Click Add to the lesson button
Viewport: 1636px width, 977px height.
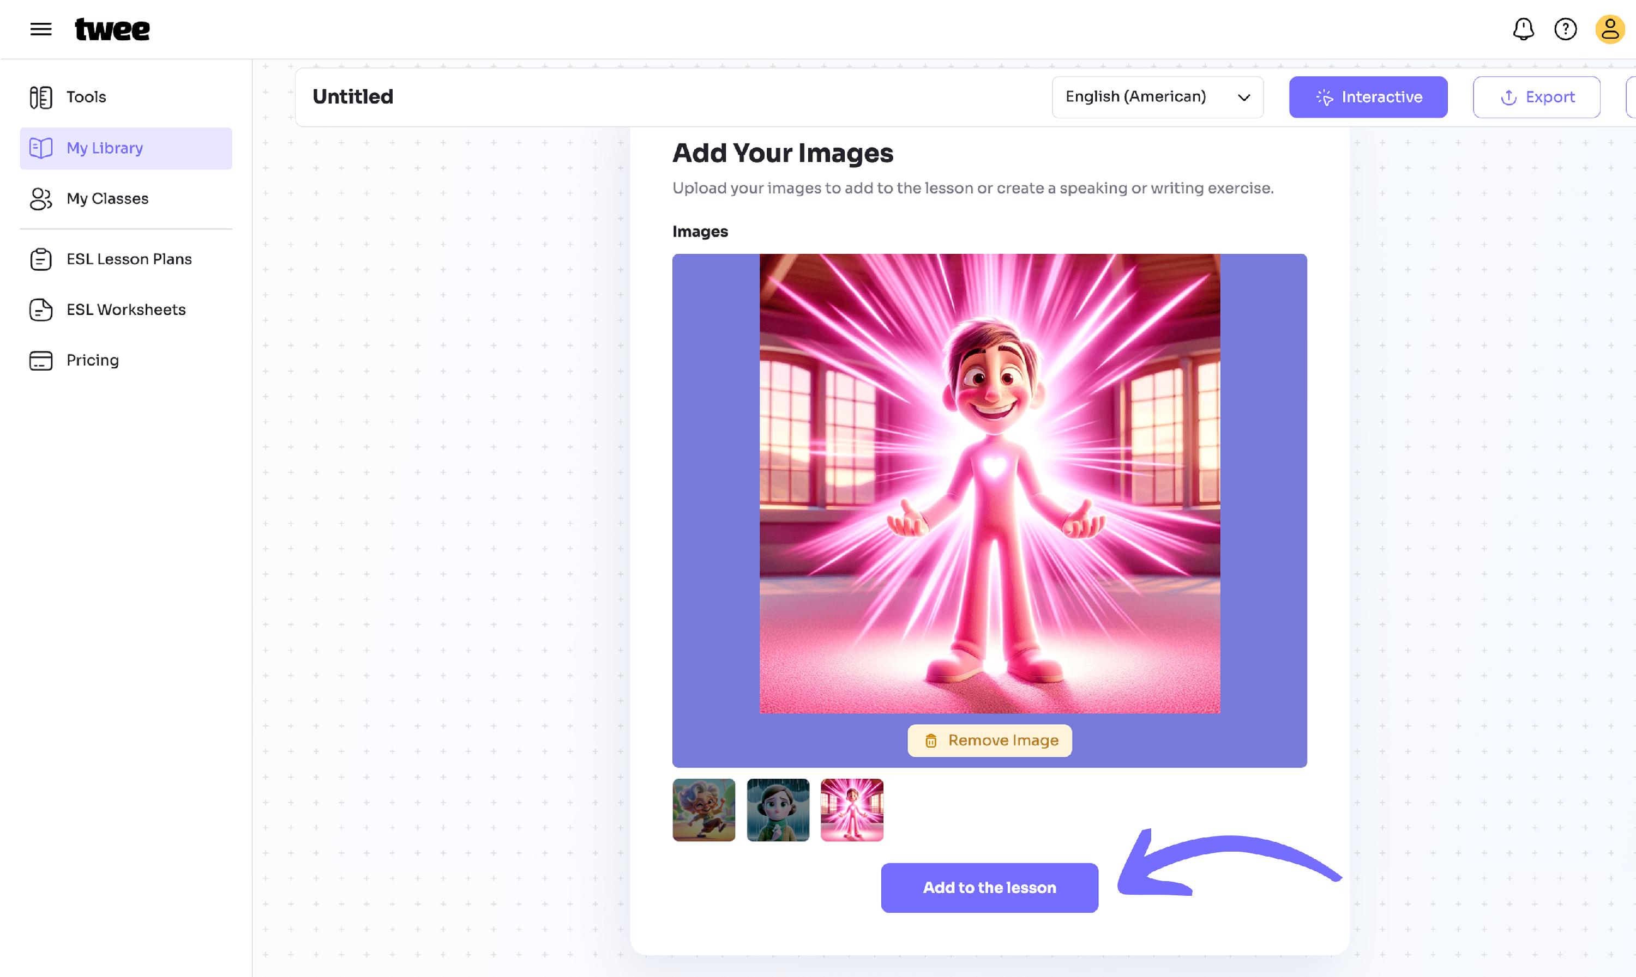point(989,888)
